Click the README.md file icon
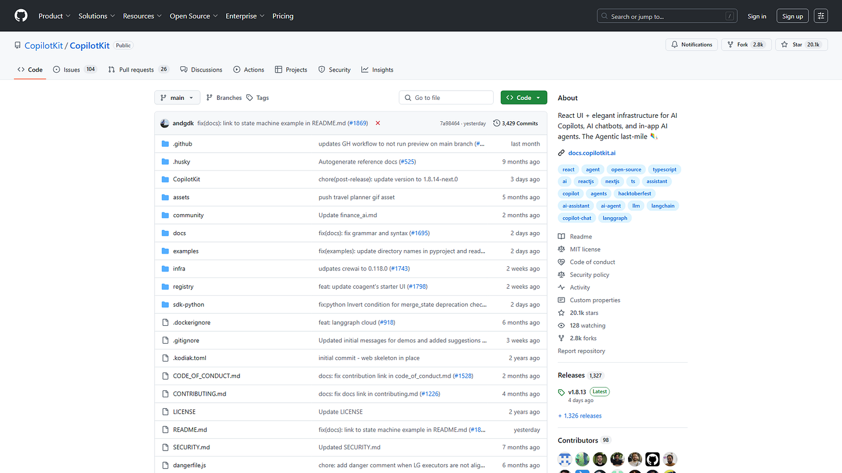842x473 pixels. coord(165,430)
